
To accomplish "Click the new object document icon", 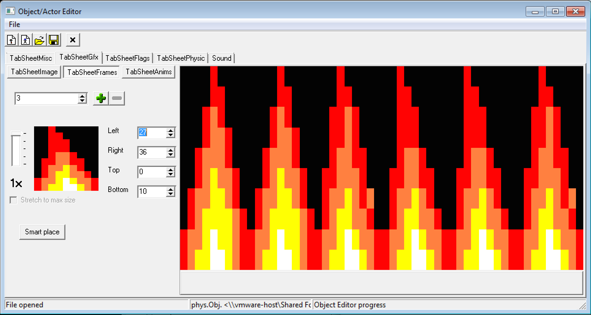I will click(x=12, y=40).
